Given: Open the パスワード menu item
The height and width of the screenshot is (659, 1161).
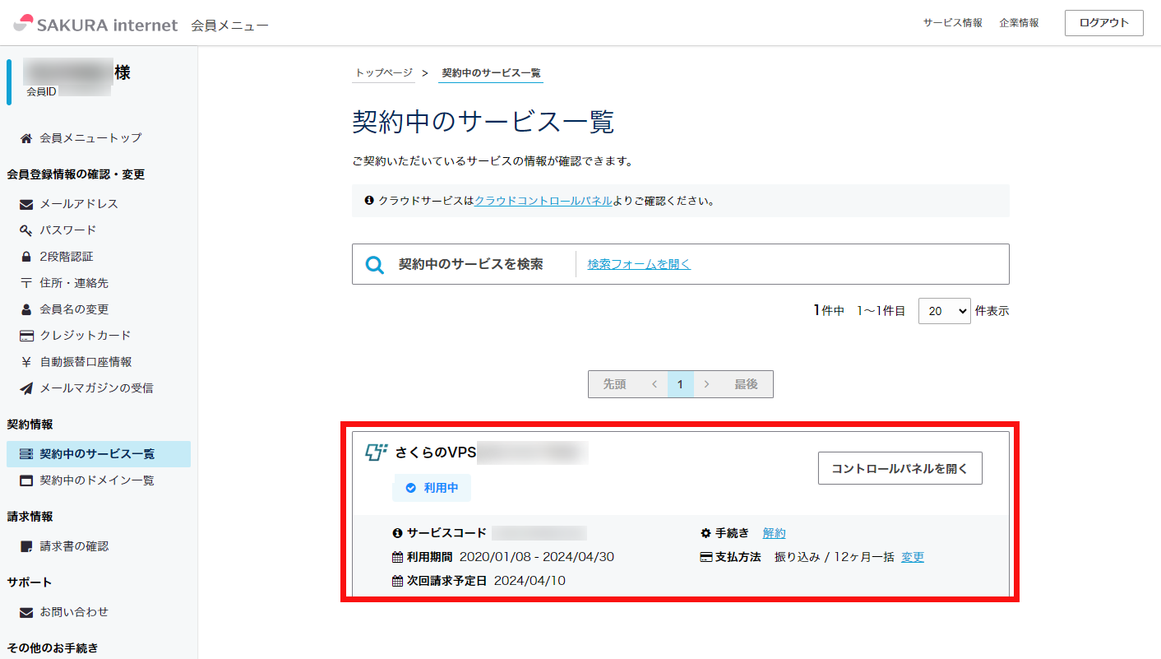Looking at the screenshot, I should point(68,230).
